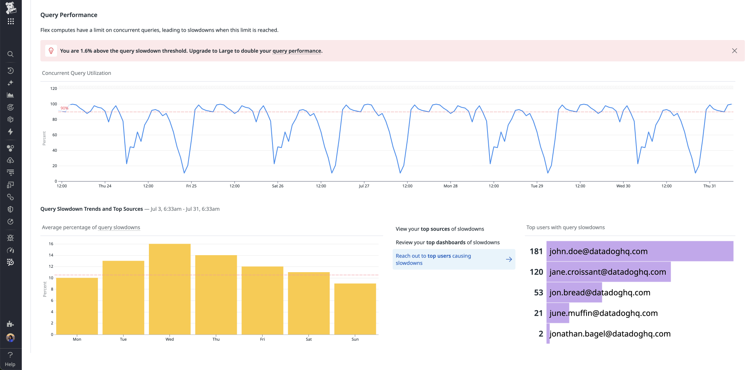Image resolution: width=754 pixels, height=370 pixels.
Task: Select the Security shield icon
Action: (x=11, y=209)
